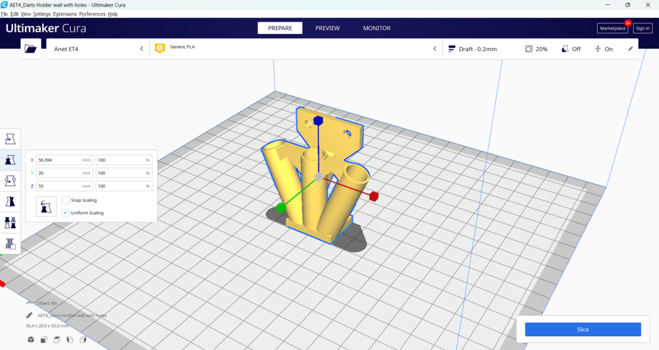Screen dimensions: 659x350
Task: Click the print profile layers icon
Action: coord(452,49)
